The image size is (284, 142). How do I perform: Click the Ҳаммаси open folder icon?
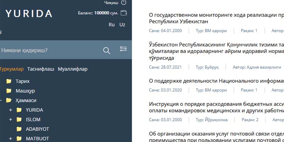tap(9, 100)
